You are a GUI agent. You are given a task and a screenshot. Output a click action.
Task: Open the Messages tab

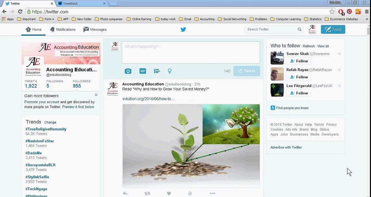[95, 30]
